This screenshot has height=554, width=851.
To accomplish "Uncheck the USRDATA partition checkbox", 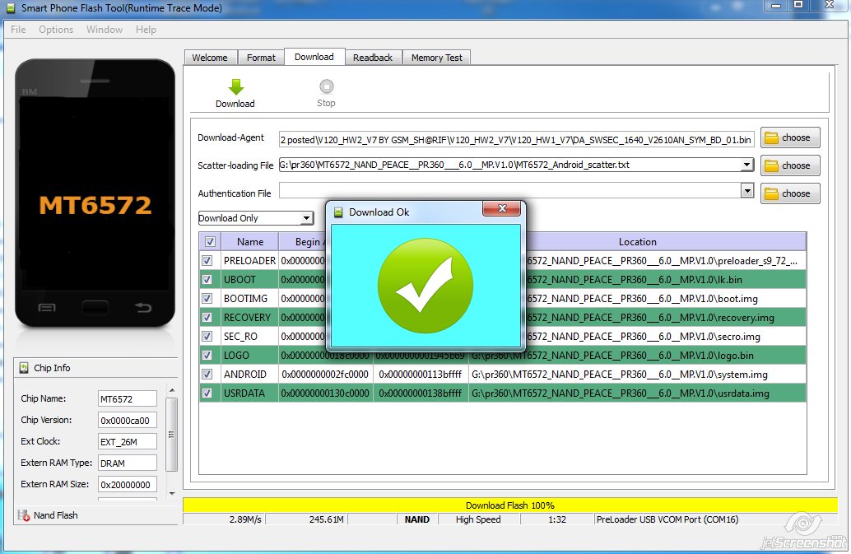I will pos(207,393).
